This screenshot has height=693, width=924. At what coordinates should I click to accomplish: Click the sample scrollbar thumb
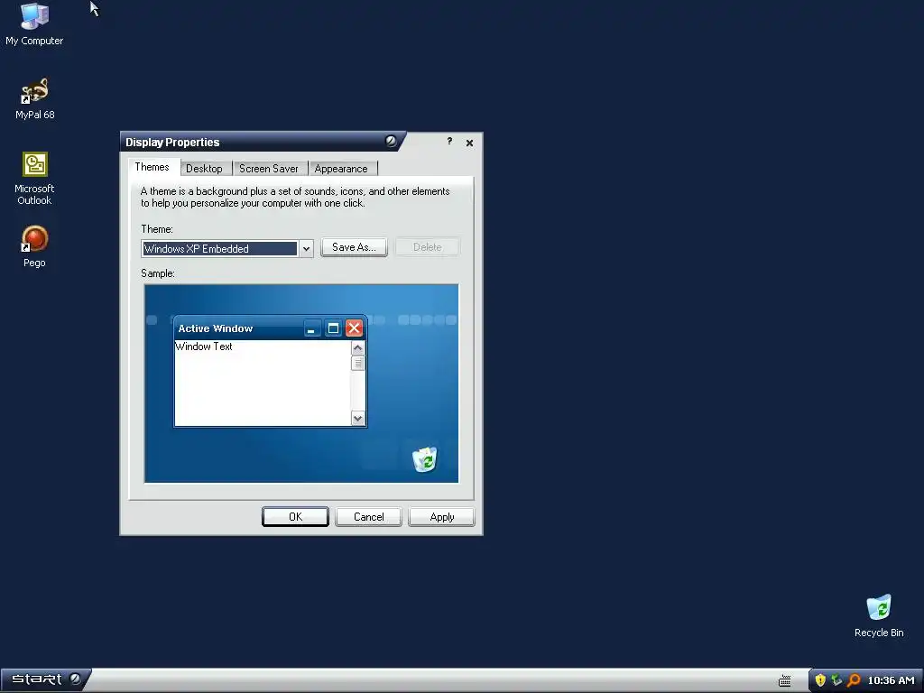(357, 363)
